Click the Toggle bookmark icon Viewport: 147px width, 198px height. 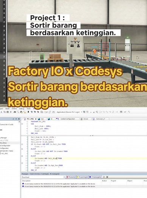click(x=28, y=112)
